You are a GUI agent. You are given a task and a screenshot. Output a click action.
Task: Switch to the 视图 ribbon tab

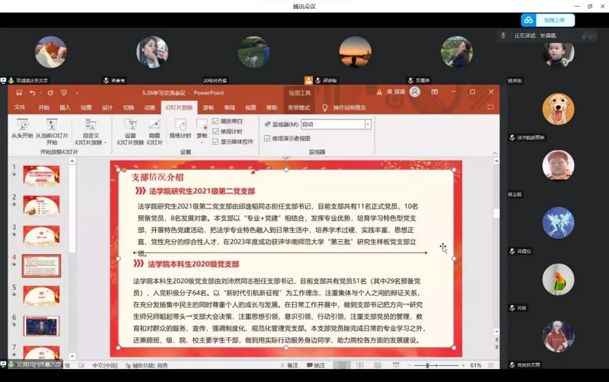(250, 107)
